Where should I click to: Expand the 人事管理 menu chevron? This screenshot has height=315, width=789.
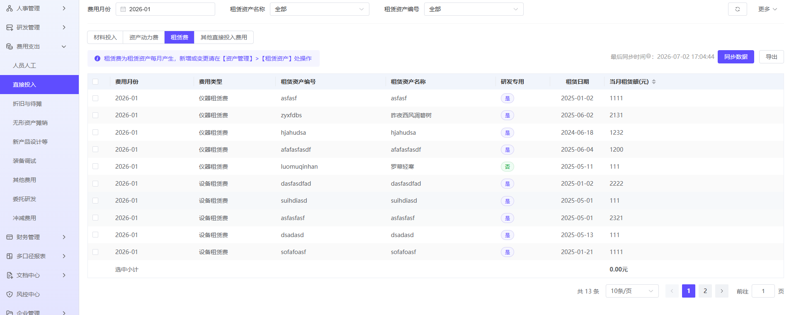coord(64,8)
